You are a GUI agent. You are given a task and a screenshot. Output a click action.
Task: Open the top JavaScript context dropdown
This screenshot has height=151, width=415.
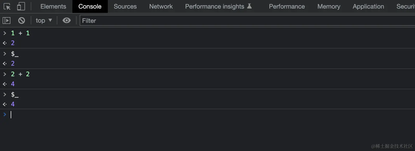(x=44, y=20)
